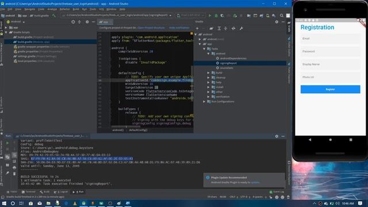Open File Explorer from taskbar
This screenshot has height=207, width=368.
[x=48, y=203]
